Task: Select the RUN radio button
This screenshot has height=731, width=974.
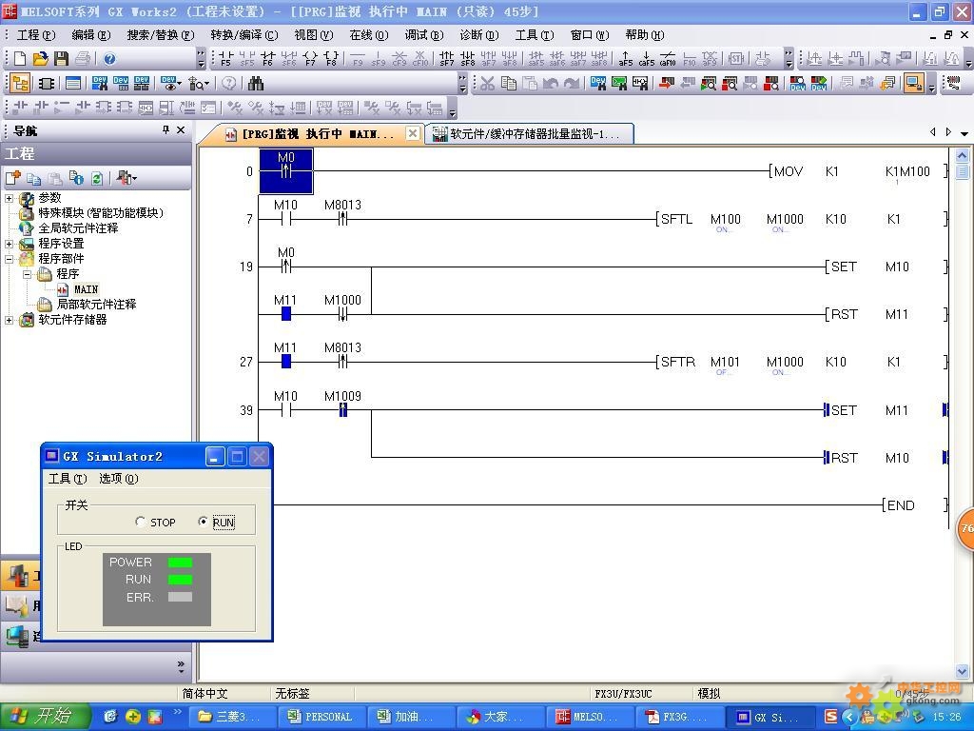Action: [x=203, y=522]
